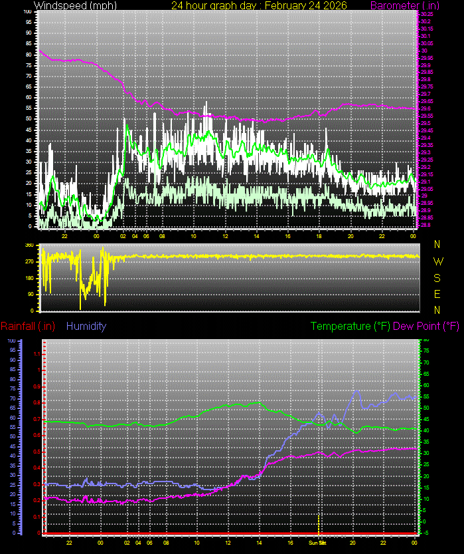Viewport: 464px width, 554px height.
Task: Click '50' on the windspeed axis
Action: point(29,118)
